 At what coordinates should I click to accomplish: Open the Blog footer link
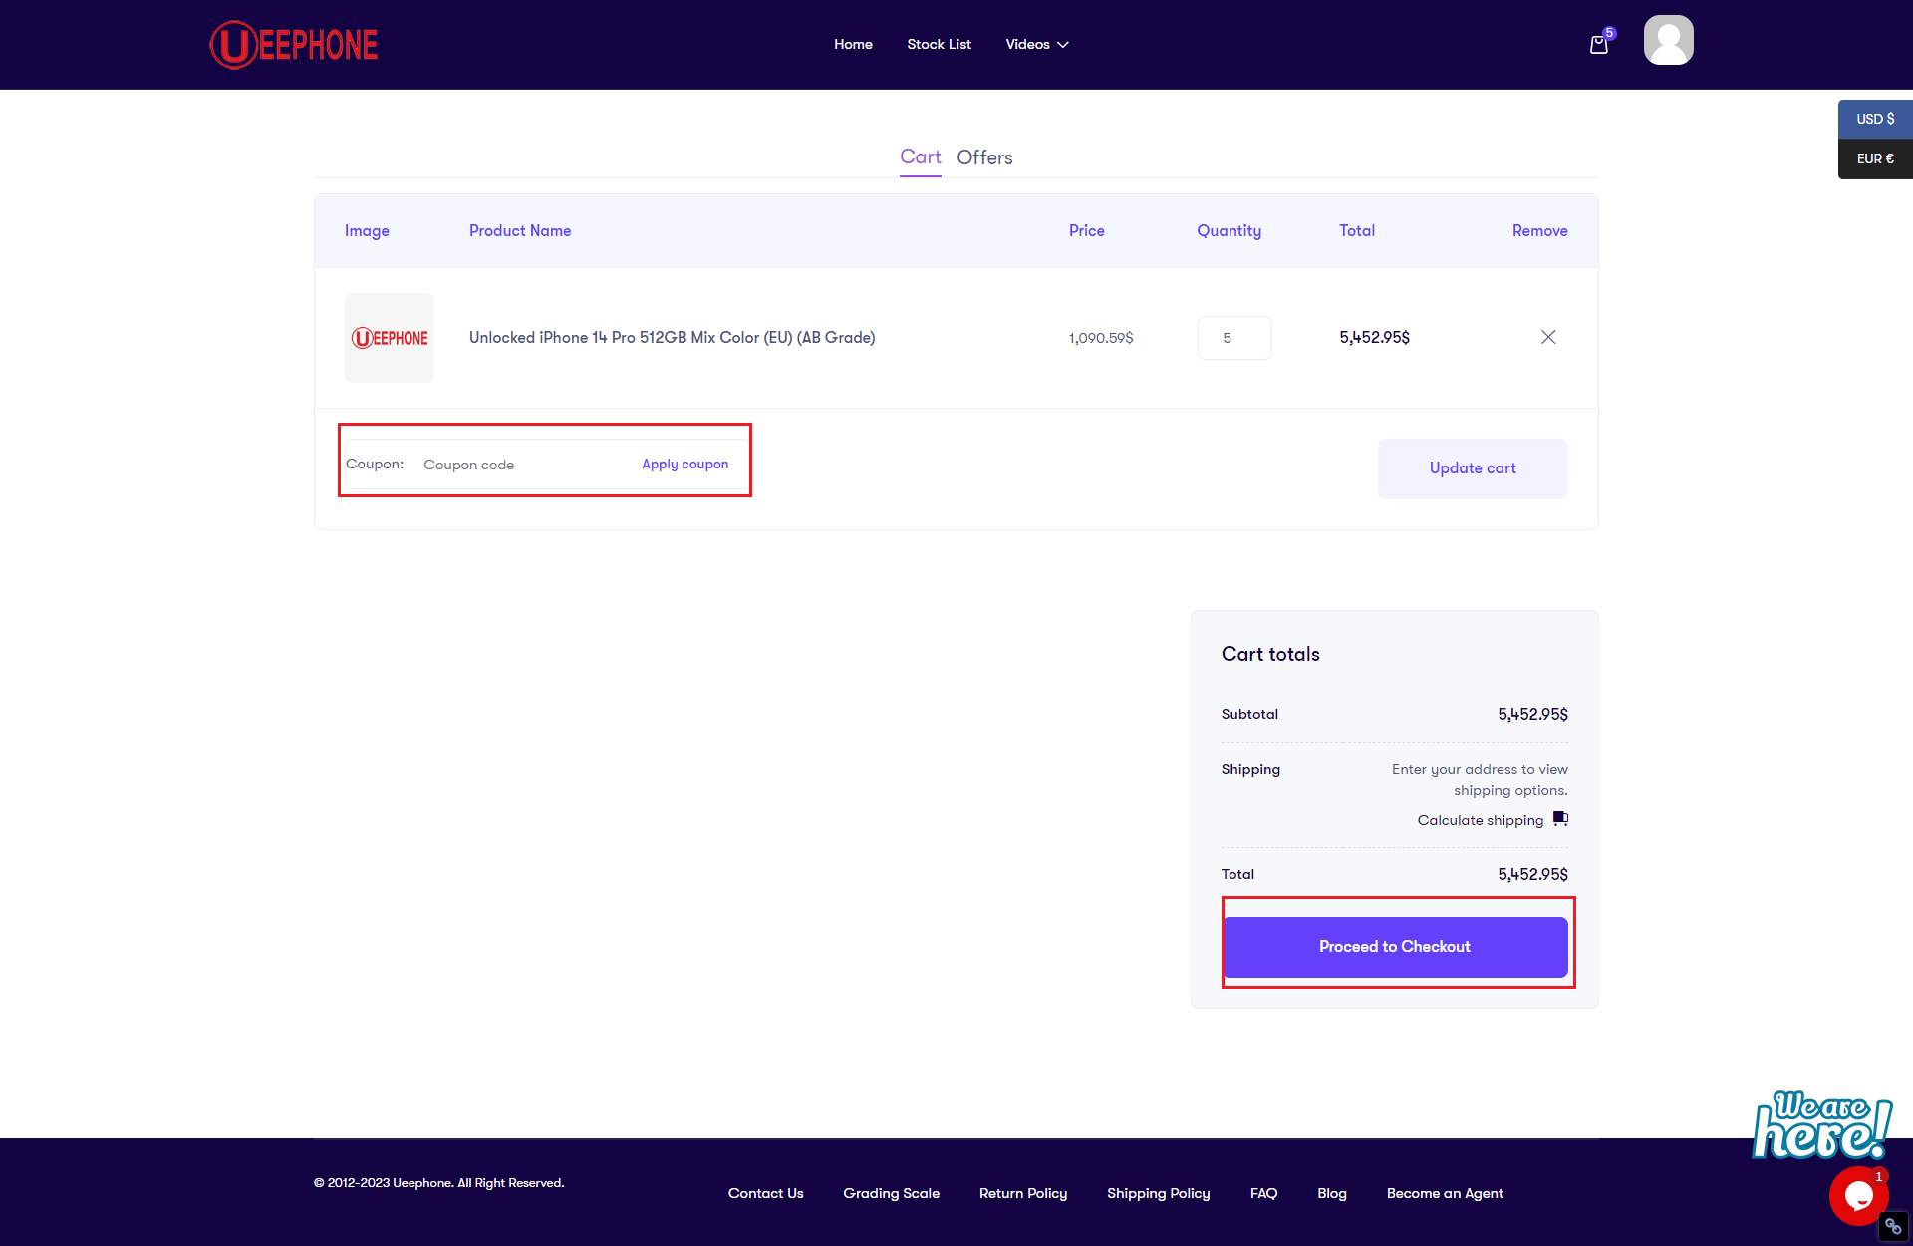[1332, 1193]
